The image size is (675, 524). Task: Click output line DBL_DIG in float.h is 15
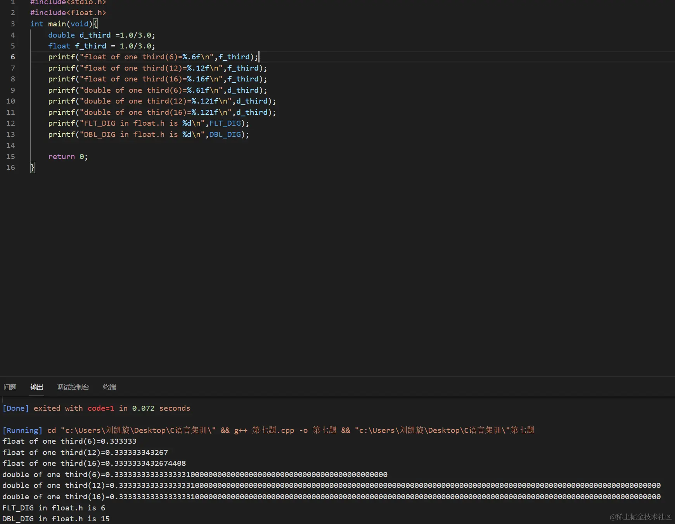coord(56,519)
